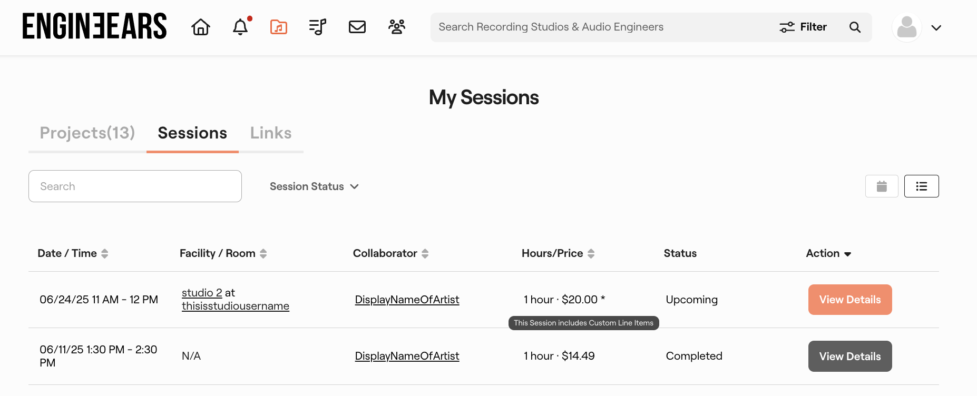The height and width of the screenshot is (396, 977).
Task: Go to the home icon
Action: pos(201,27)
